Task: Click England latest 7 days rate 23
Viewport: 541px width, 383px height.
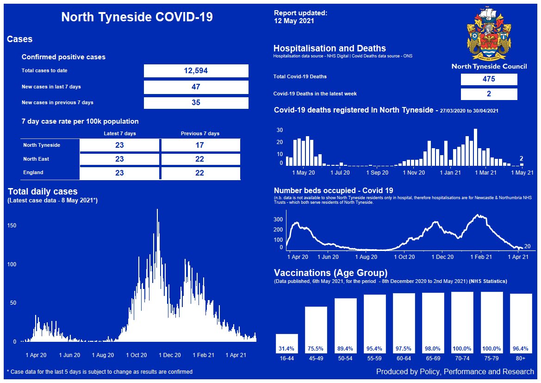Action: [x=119, y=173]
